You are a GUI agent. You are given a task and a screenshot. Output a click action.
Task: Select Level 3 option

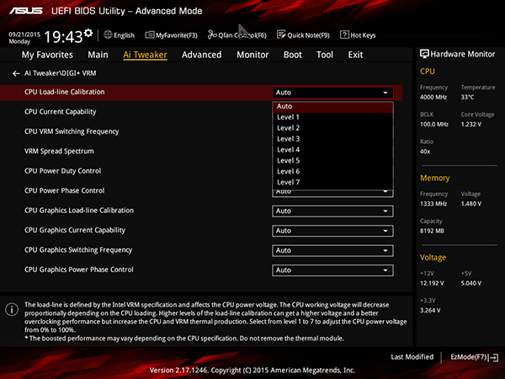coord(332,139)
